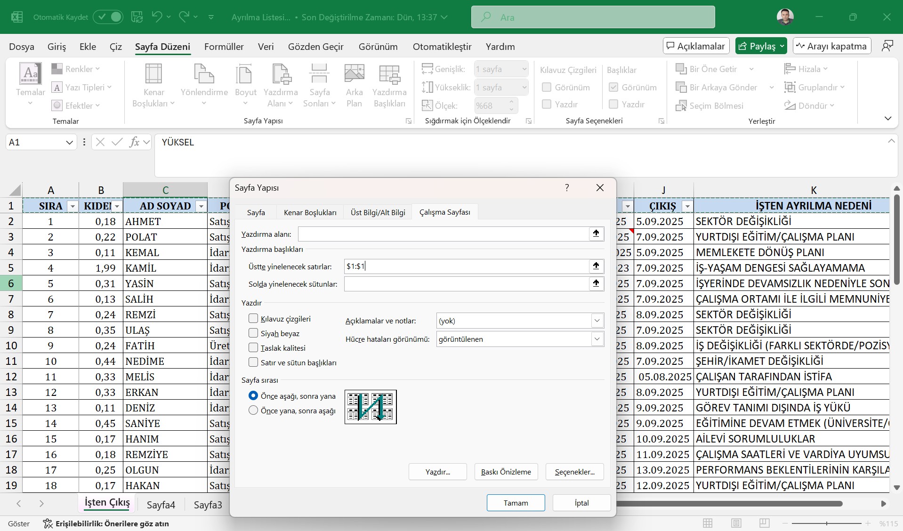Collapse dialog via Yazdırma alanı range picker
Viewport: 903px width, 531px height.
click(x=596, y=234)
